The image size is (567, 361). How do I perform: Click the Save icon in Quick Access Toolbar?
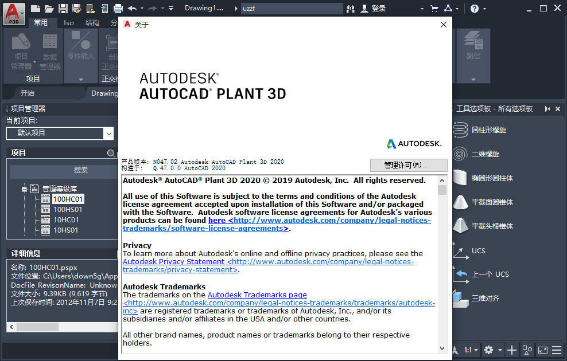click(x=63, y=8)
